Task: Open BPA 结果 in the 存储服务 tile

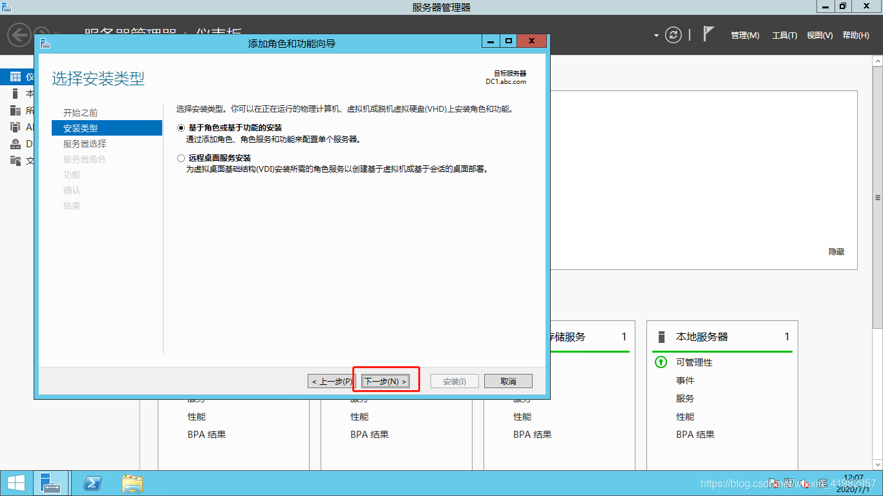Action: point(533,435)
